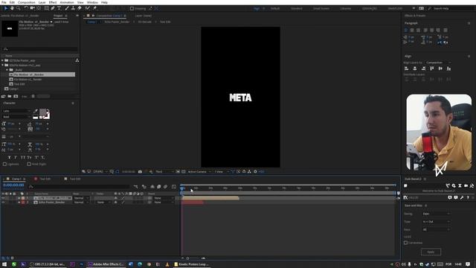The width and height of the screenshot is (476, 268).
Task: Switch to the Small Screen workspace
Action: coord(321,8)
